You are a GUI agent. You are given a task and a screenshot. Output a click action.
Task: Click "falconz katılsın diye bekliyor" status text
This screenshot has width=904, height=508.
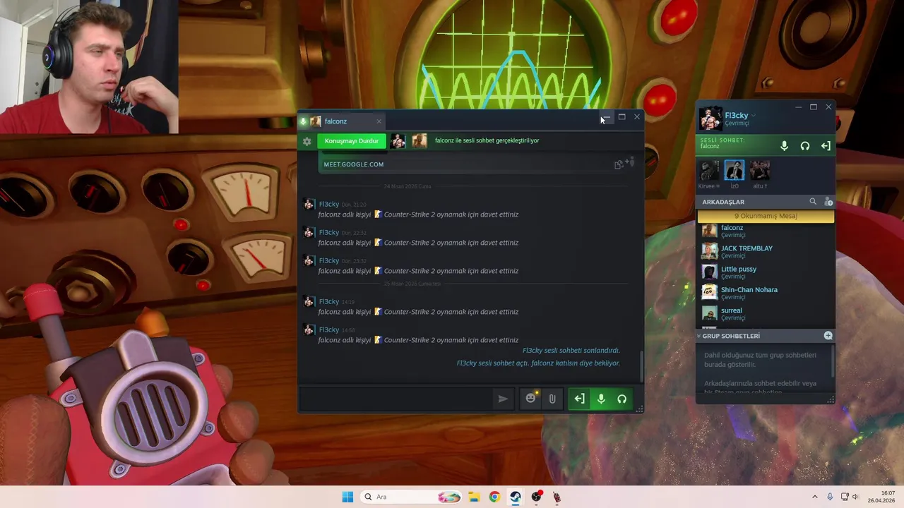tap(576, 363)
